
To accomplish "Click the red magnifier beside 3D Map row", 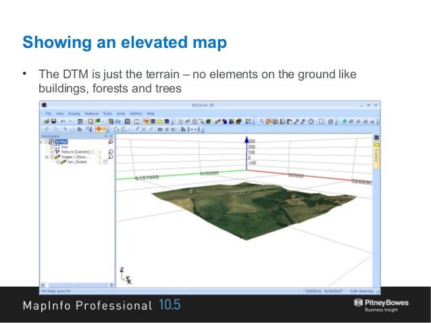I will 111,142.
